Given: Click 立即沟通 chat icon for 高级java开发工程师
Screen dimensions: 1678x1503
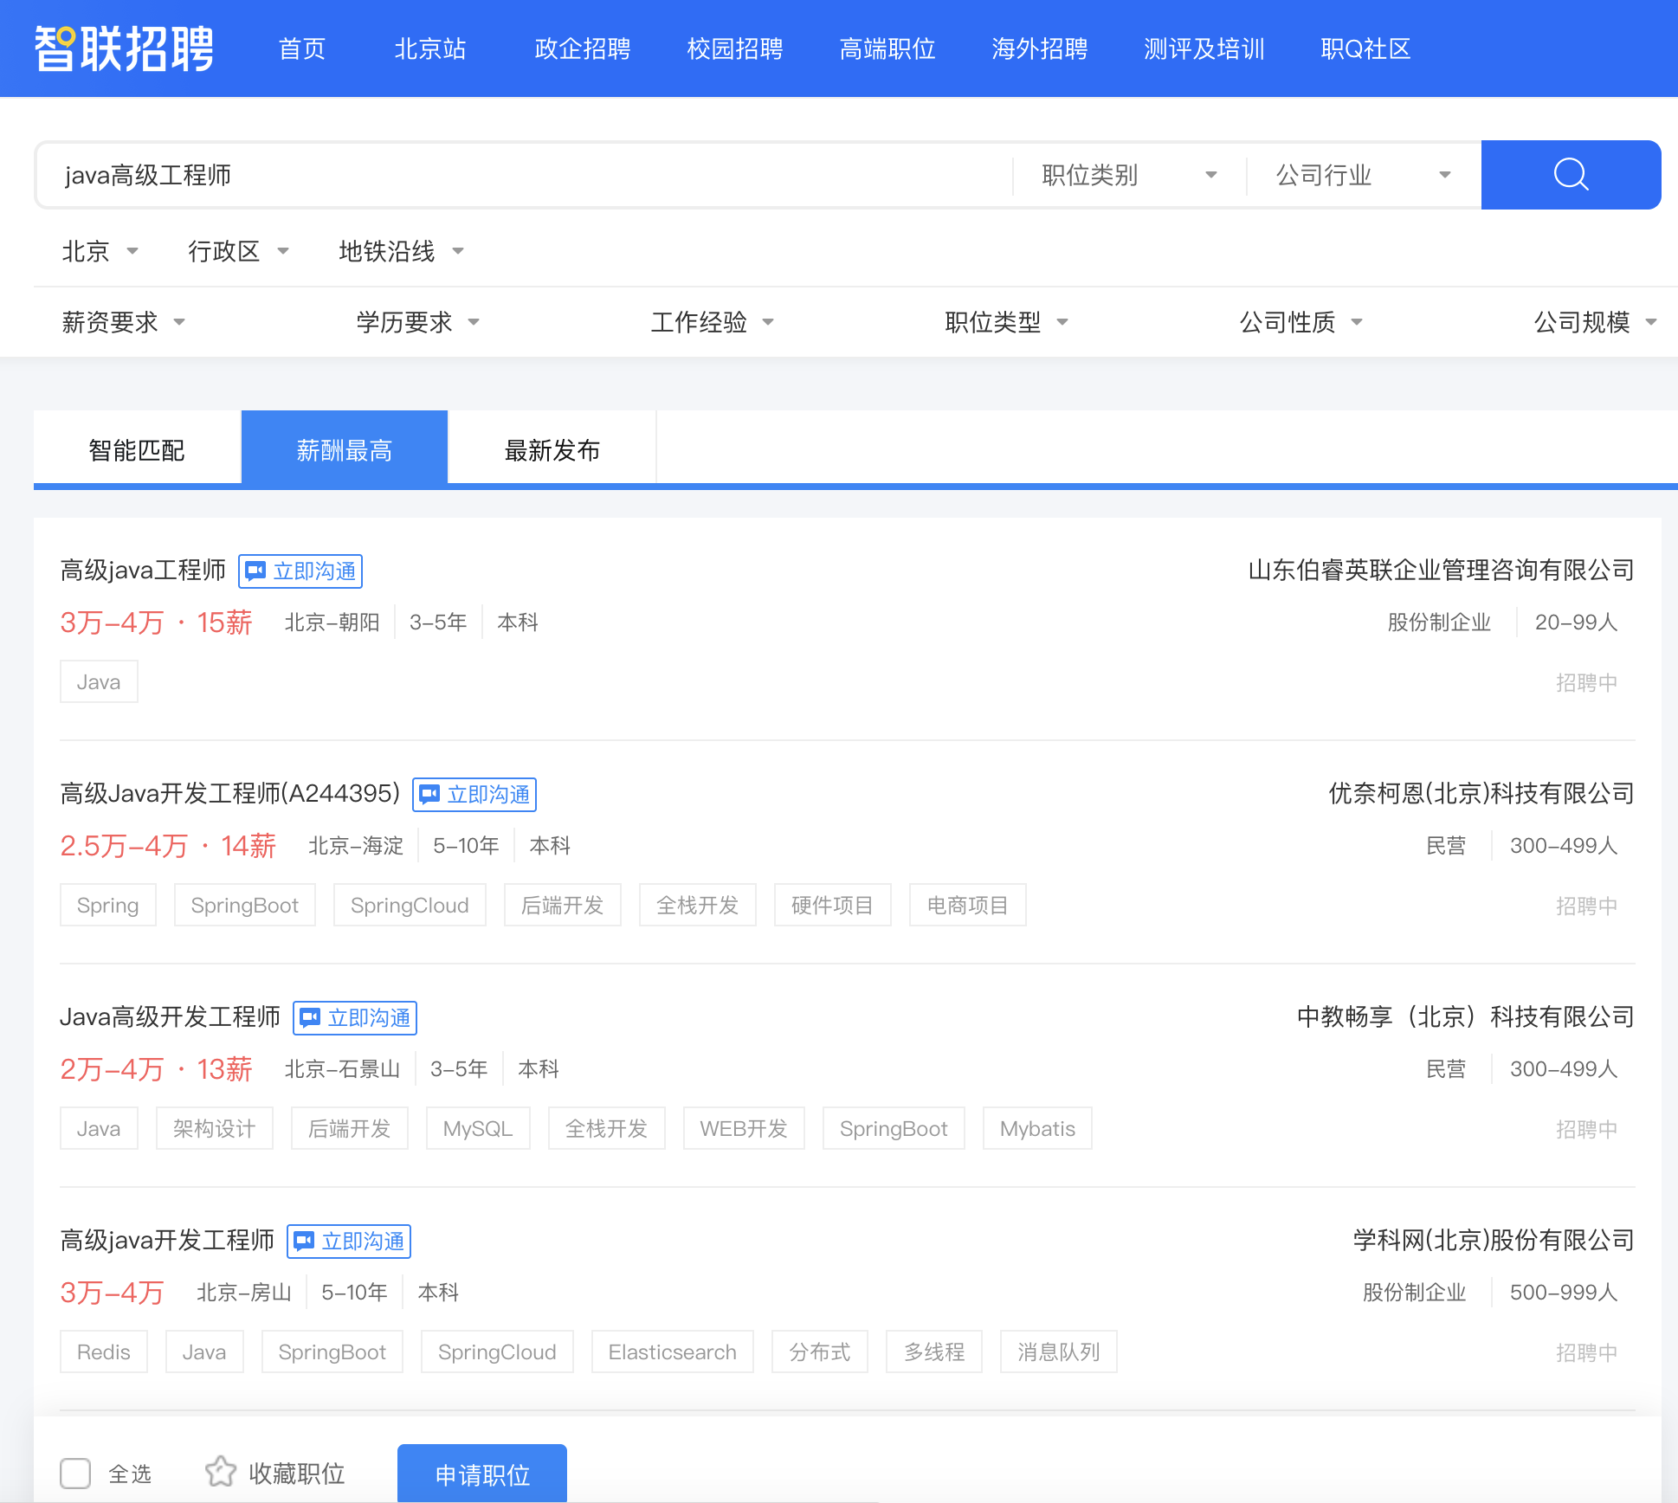Looking at the screenshot, I should click(x=304, y=1242).
